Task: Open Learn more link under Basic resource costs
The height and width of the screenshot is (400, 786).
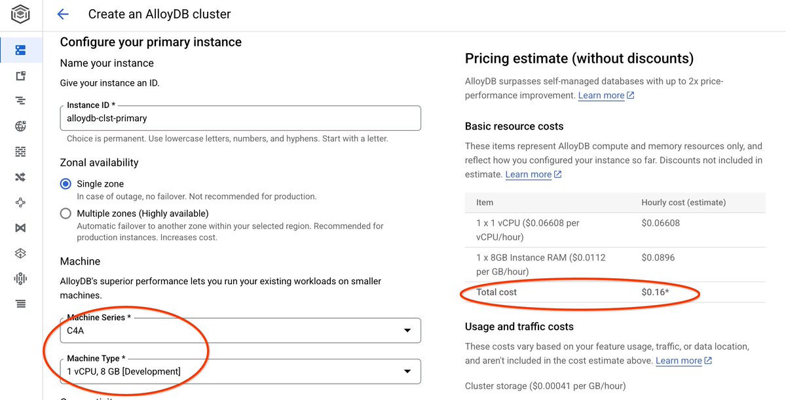Action: (533, 174)
